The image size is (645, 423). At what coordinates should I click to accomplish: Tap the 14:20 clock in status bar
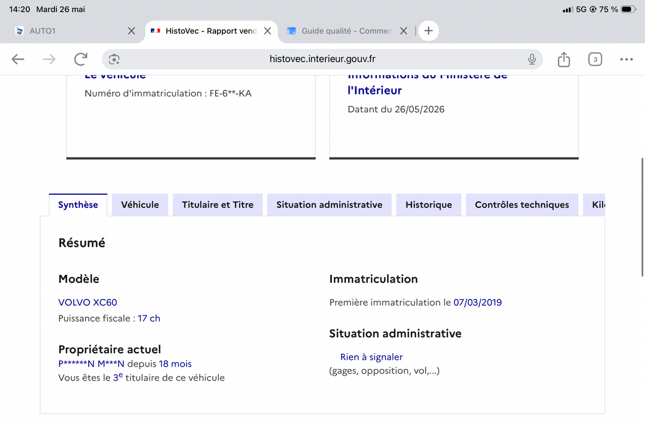pos(20,10)
